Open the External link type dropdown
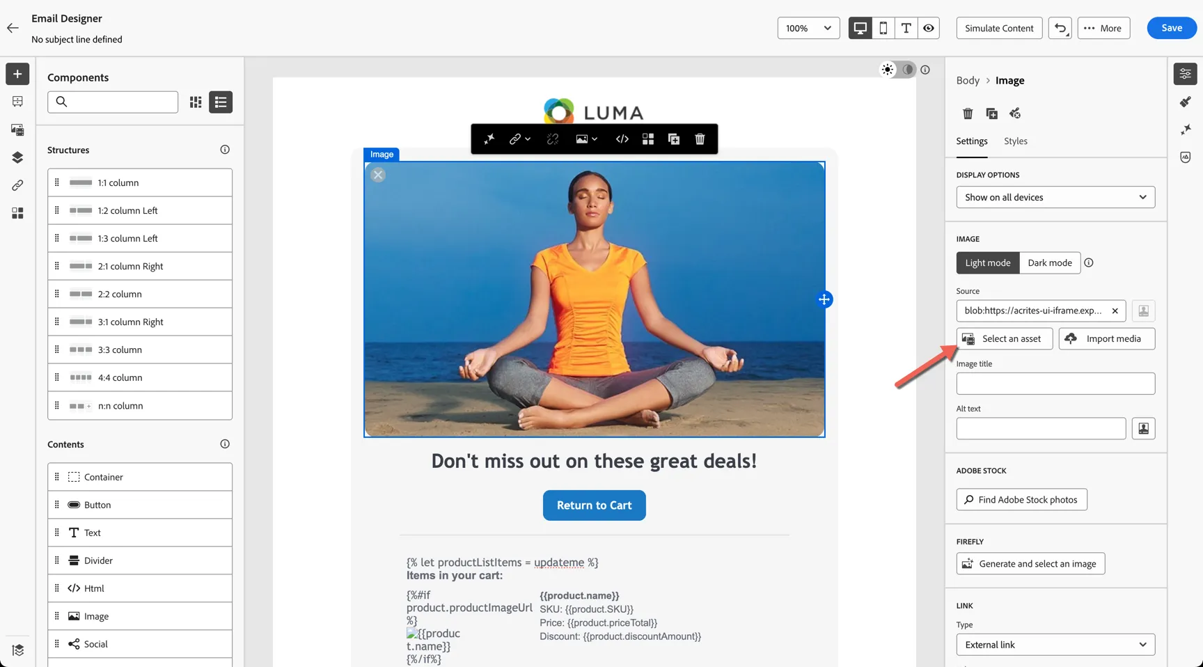 [x=1055, y=645]
